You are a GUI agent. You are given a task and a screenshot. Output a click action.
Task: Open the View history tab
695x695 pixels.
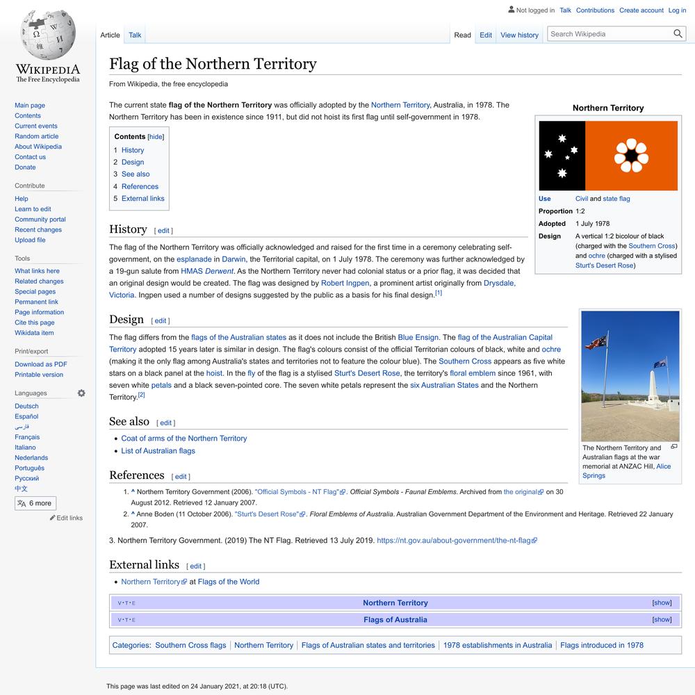[x=519, y=35]
